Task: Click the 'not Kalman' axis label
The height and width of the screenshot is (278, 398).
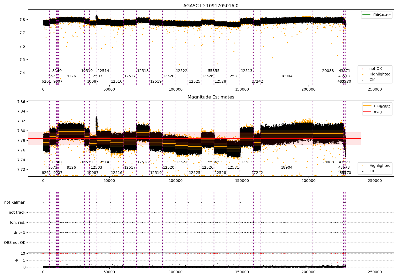Action: point(15,202)
